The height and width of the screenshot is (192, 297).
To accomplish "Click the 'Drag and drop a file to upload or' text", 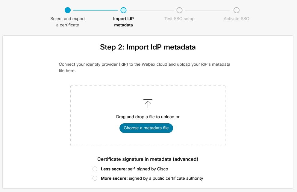I will click(148, 117).
